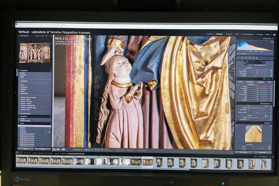Create a new snapshot with plus icon
The width and height of the screenshot is (279, 186).
(x=50, y=116)
